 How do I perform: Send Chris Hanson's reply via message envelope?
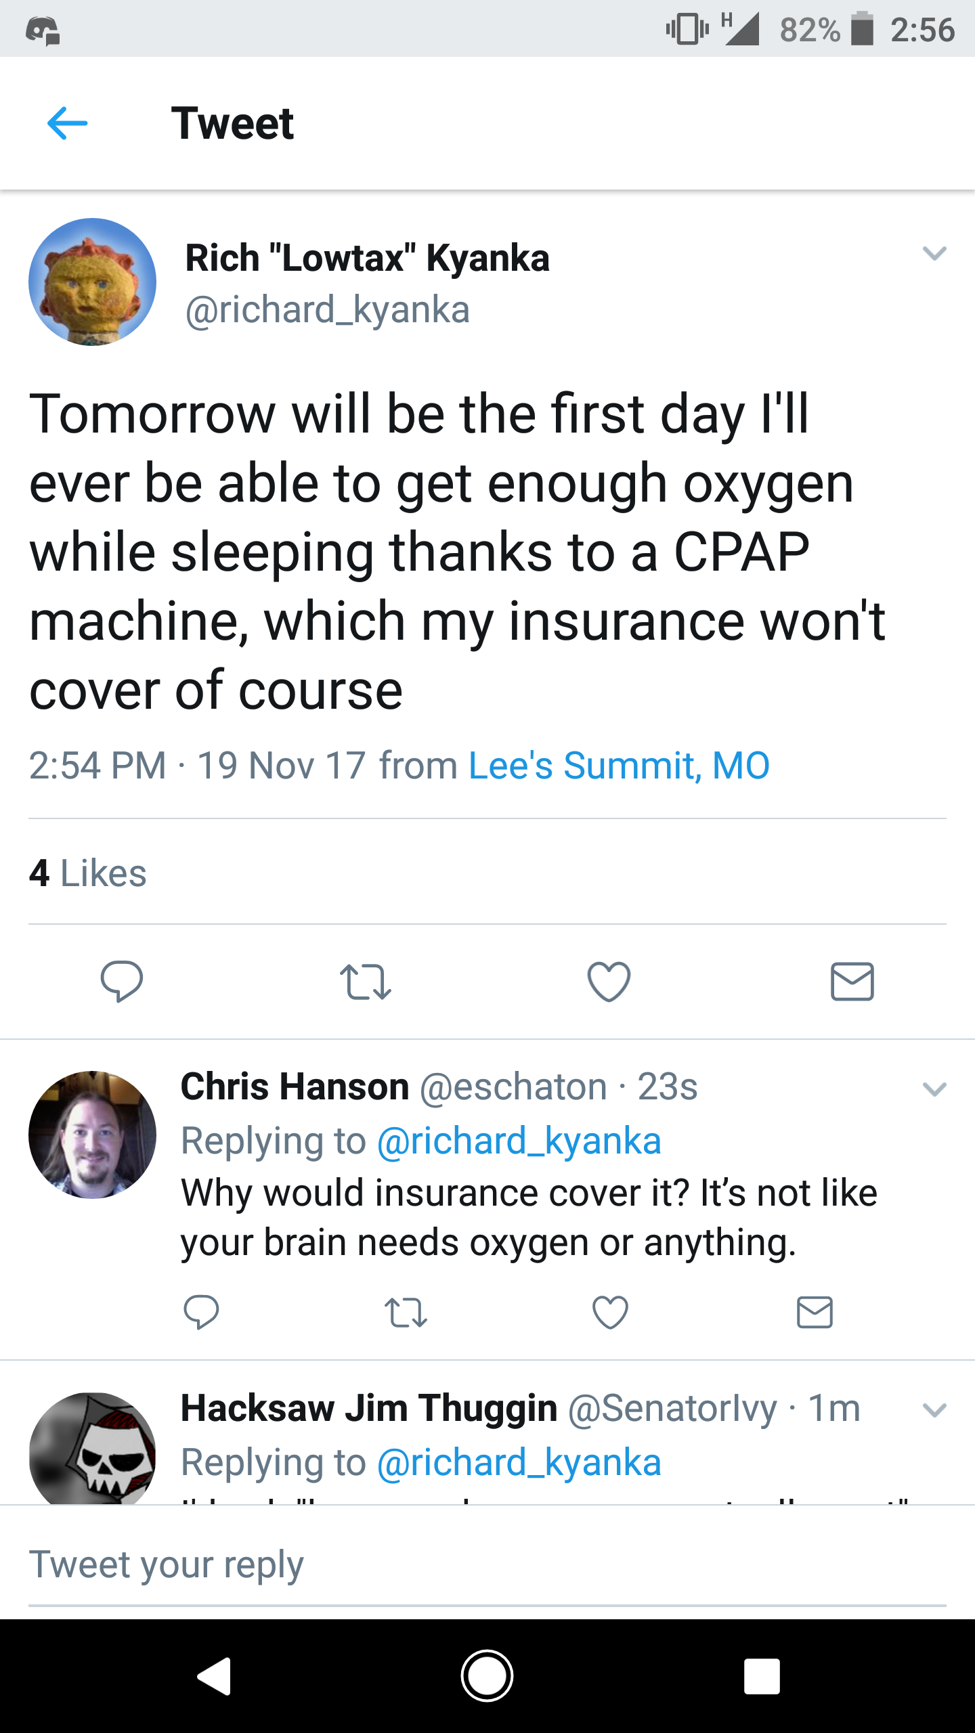pyautogui.click(x=815, y=1312)
